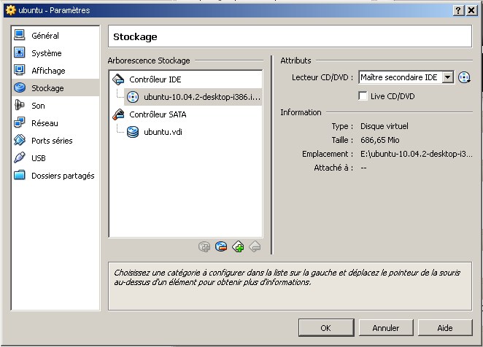Click the remove attachment icon below storage tree

(221, 247)
